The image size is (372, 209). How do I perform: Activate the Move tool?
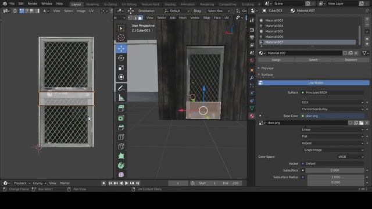[x=121, y=49]
